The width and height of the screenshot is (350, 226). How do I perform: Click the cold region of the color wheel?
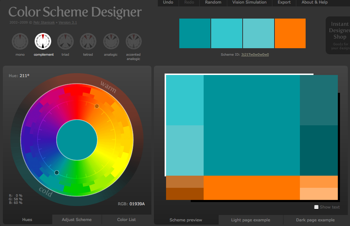(45, 193)
